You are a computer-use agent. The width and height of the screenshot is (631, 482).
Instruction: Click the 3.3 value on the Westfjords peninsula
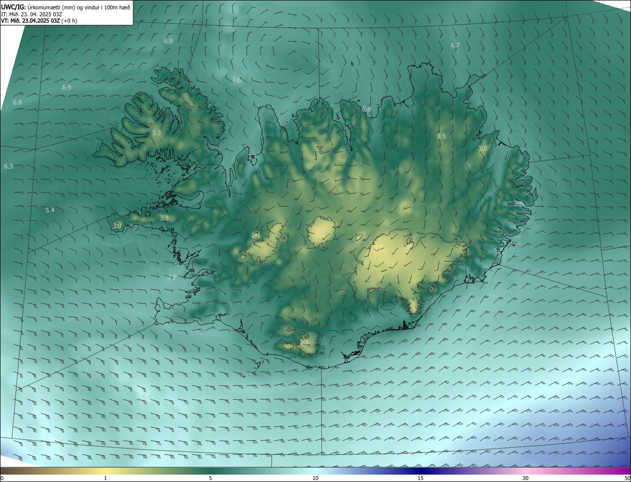click(156, 133)
